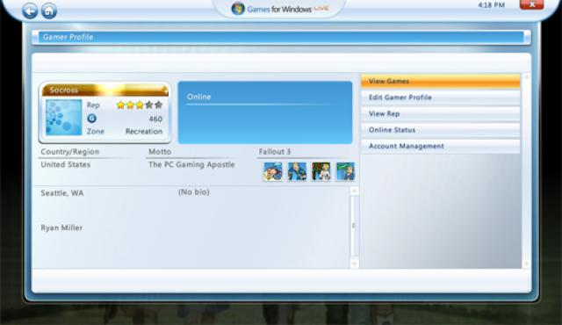562x325 pixels.
Task: Select View Games menu item
Action: [441, 82]
